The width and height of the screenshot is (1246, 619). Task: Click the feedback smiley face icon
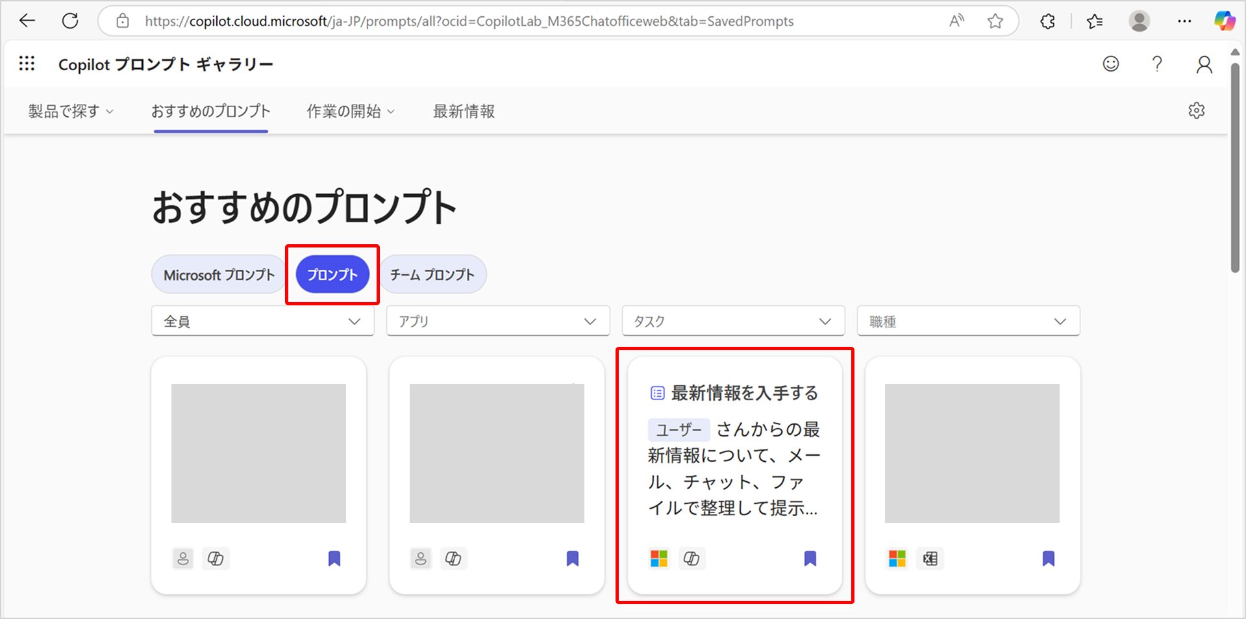point(1110,64)
